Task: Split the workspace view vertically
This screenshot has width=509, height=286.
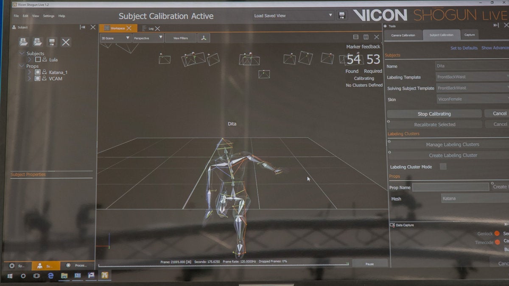Action: point(366,37)
